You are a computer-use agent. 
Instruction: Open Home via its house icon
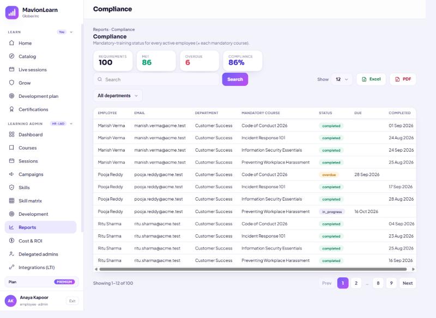click(x=11, y=43)
